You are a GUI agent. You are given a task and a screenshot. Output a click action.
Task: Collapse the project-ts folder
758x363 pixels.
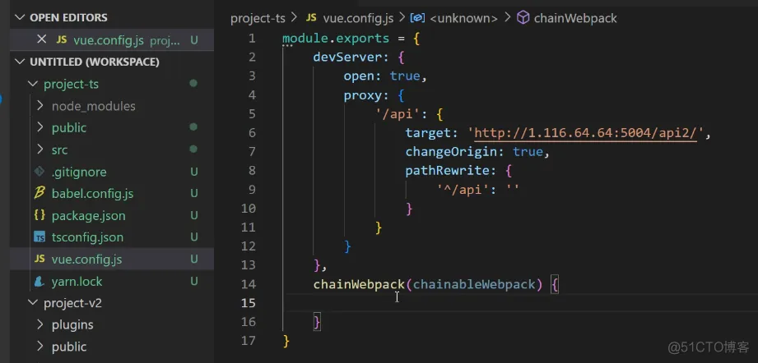click(x=33, y=84)
